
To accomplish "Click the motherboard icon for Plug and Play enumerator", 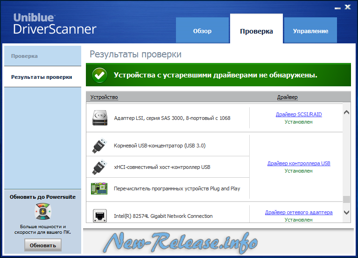I will [99, 188].
